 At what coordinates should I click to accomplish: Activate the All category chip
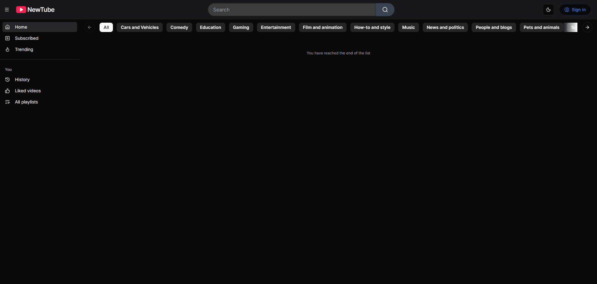coord(106,27)
